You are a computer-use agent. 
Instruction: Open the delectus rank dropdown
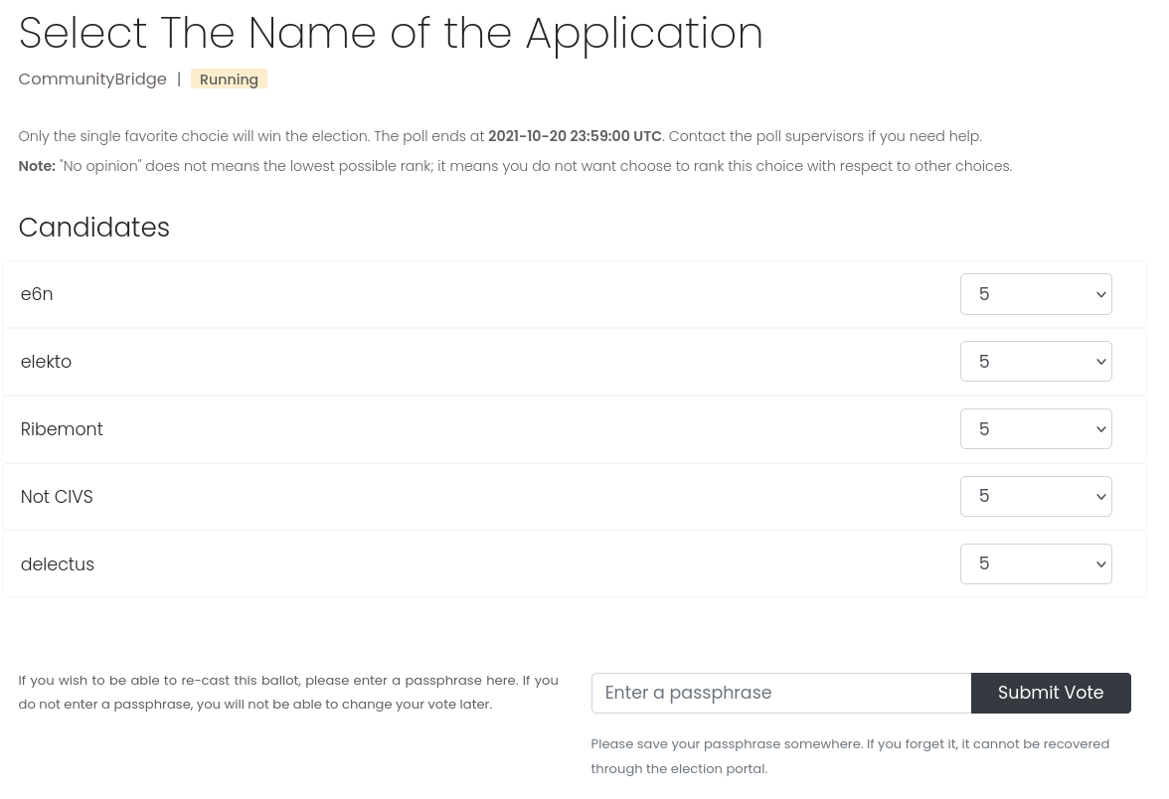click(x=1035, y=563)
